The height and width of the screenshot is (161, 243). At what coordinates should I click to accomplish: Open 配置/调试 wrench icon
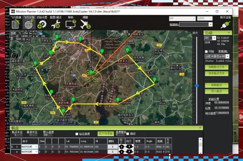click(56, 23)
